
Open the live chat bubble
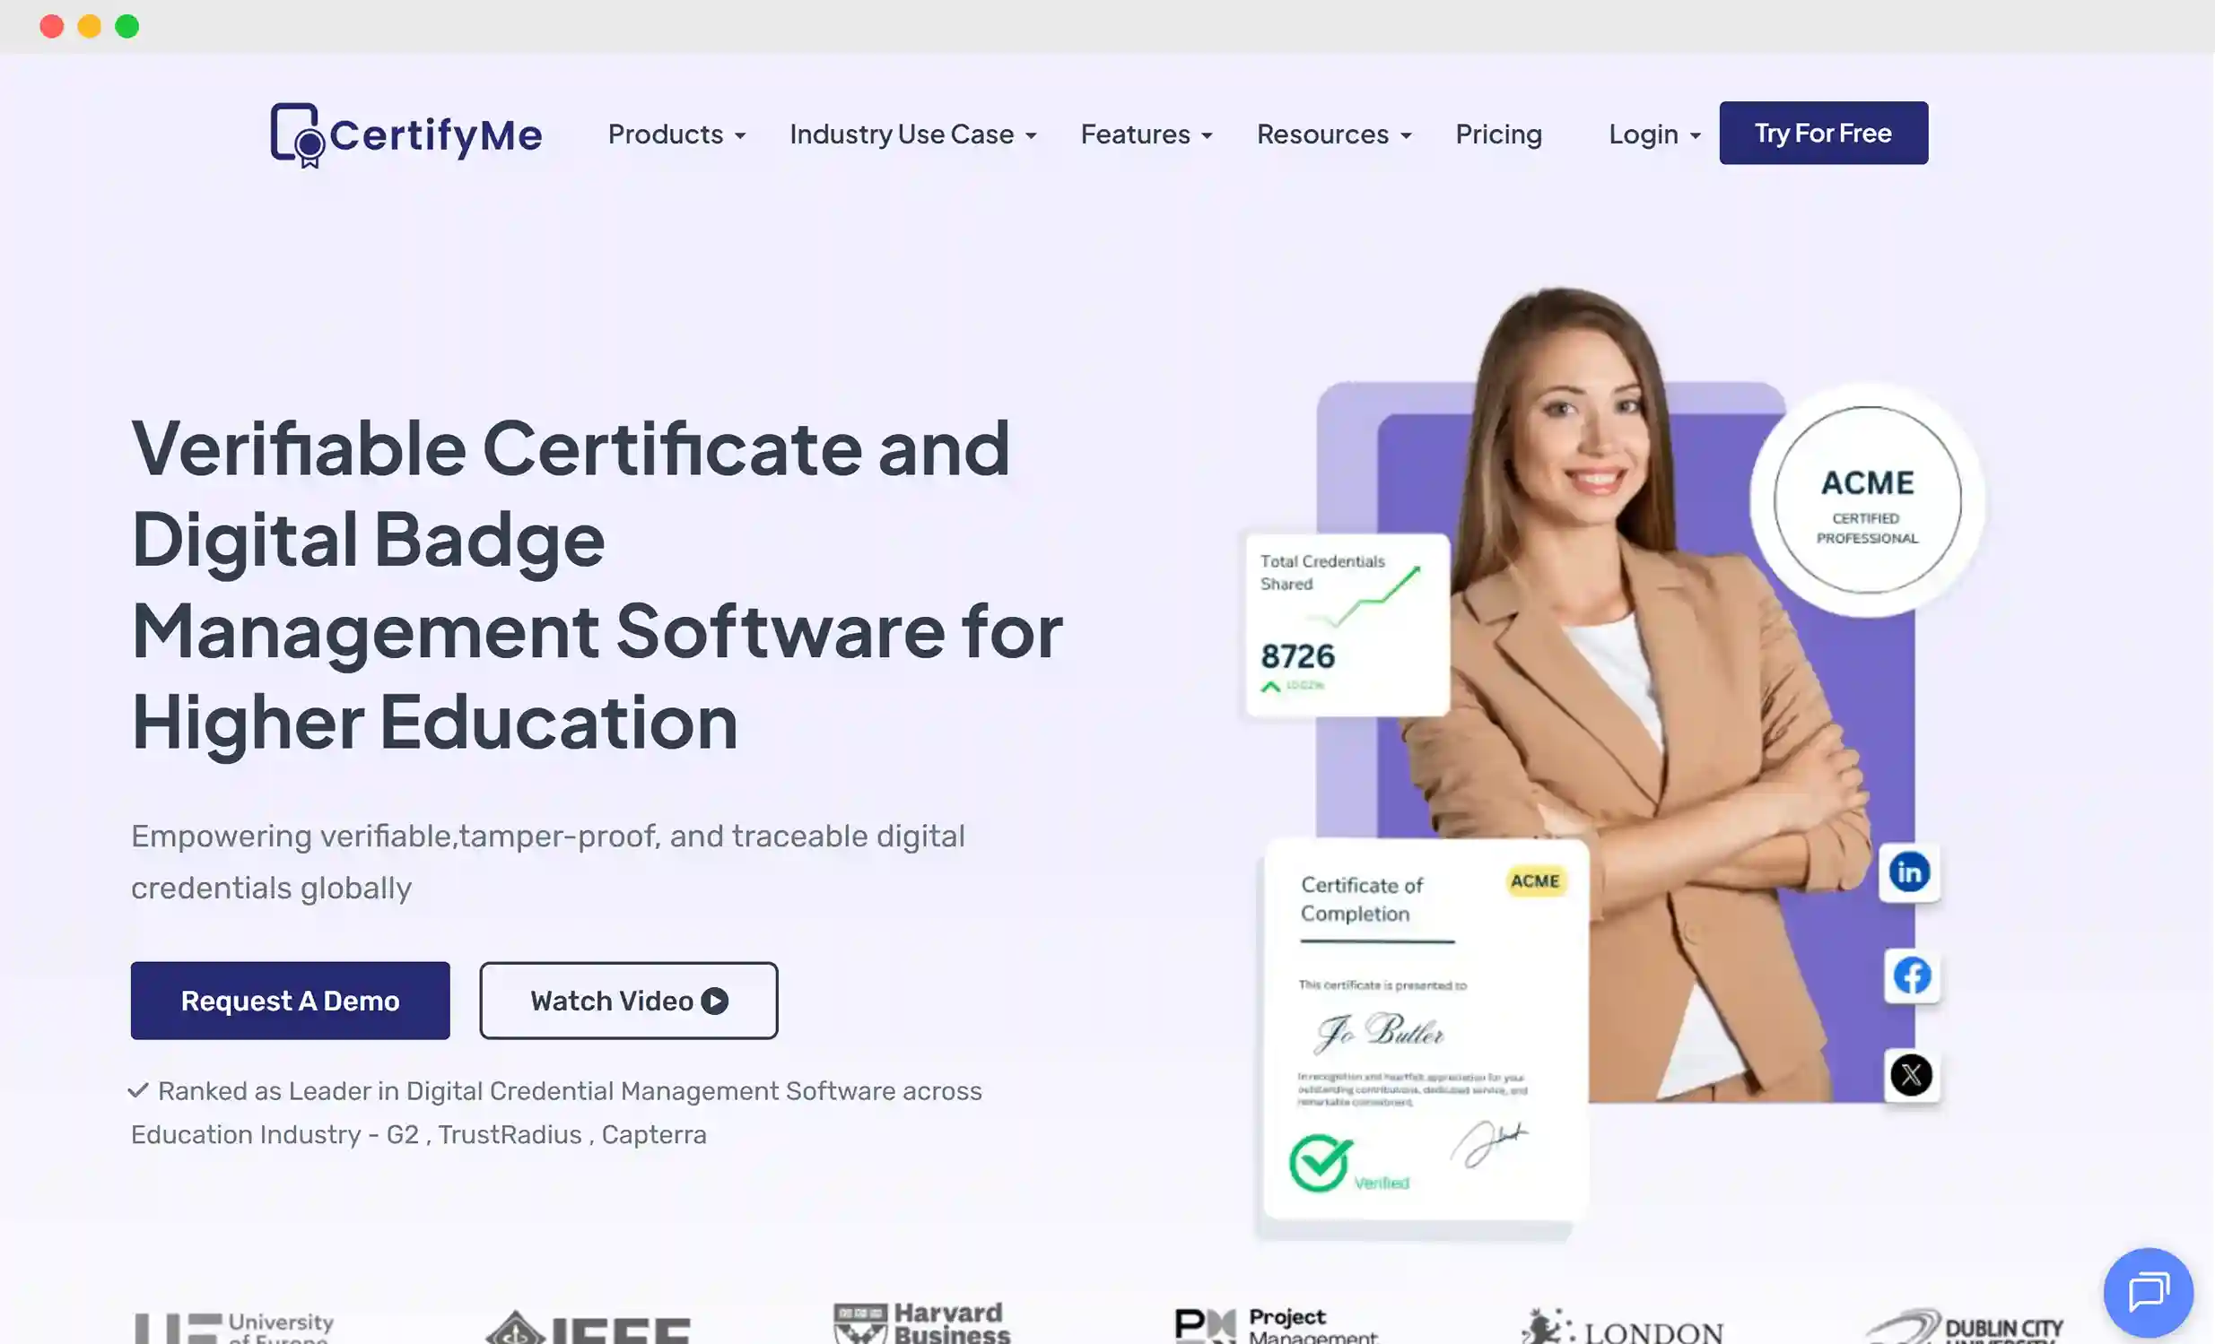[x=2149, y=1292]
